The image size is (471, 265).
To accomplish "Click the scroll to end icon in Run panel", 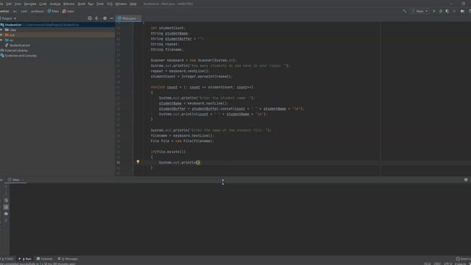I will tap(6, 207).
